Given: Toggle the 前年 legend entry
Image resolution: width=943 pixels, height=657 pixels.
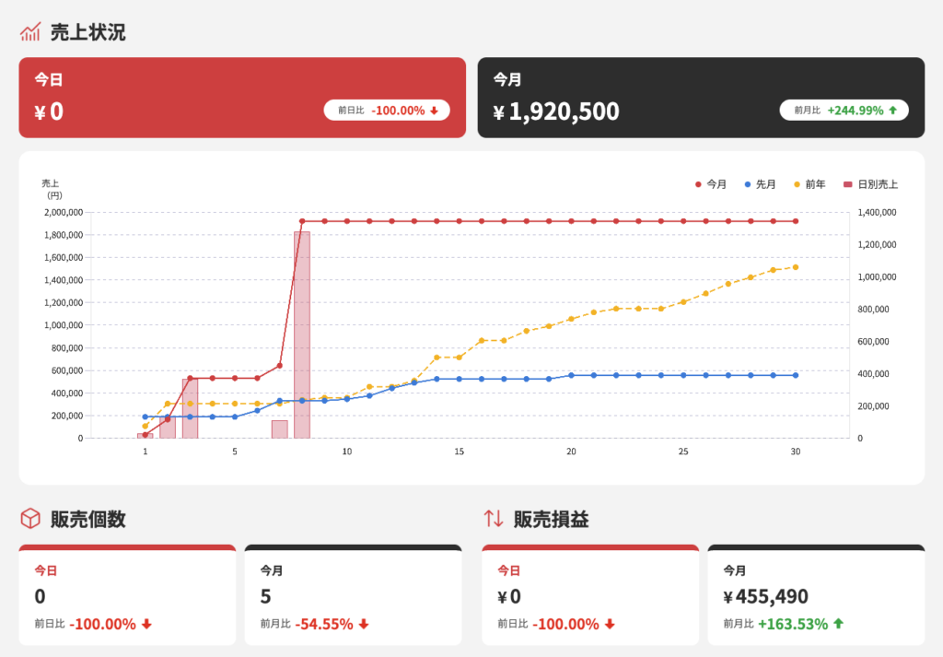Looking at the screenshot, I should [809, 184].
